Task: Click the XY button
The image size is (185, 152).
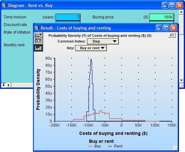Action: click(172, 35)
